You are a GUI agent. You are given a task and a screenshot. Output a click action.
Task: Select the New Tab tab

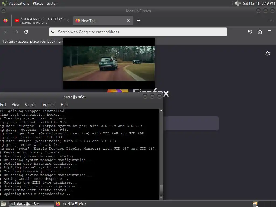tap(103, 20)
